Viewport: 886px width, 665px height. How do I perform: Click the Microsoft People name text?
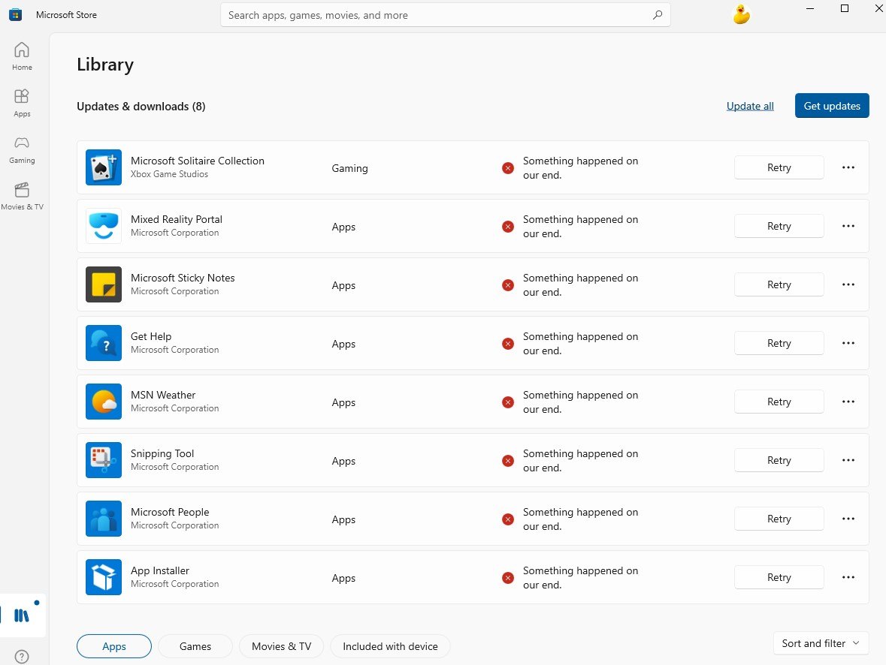click(170, 512)
